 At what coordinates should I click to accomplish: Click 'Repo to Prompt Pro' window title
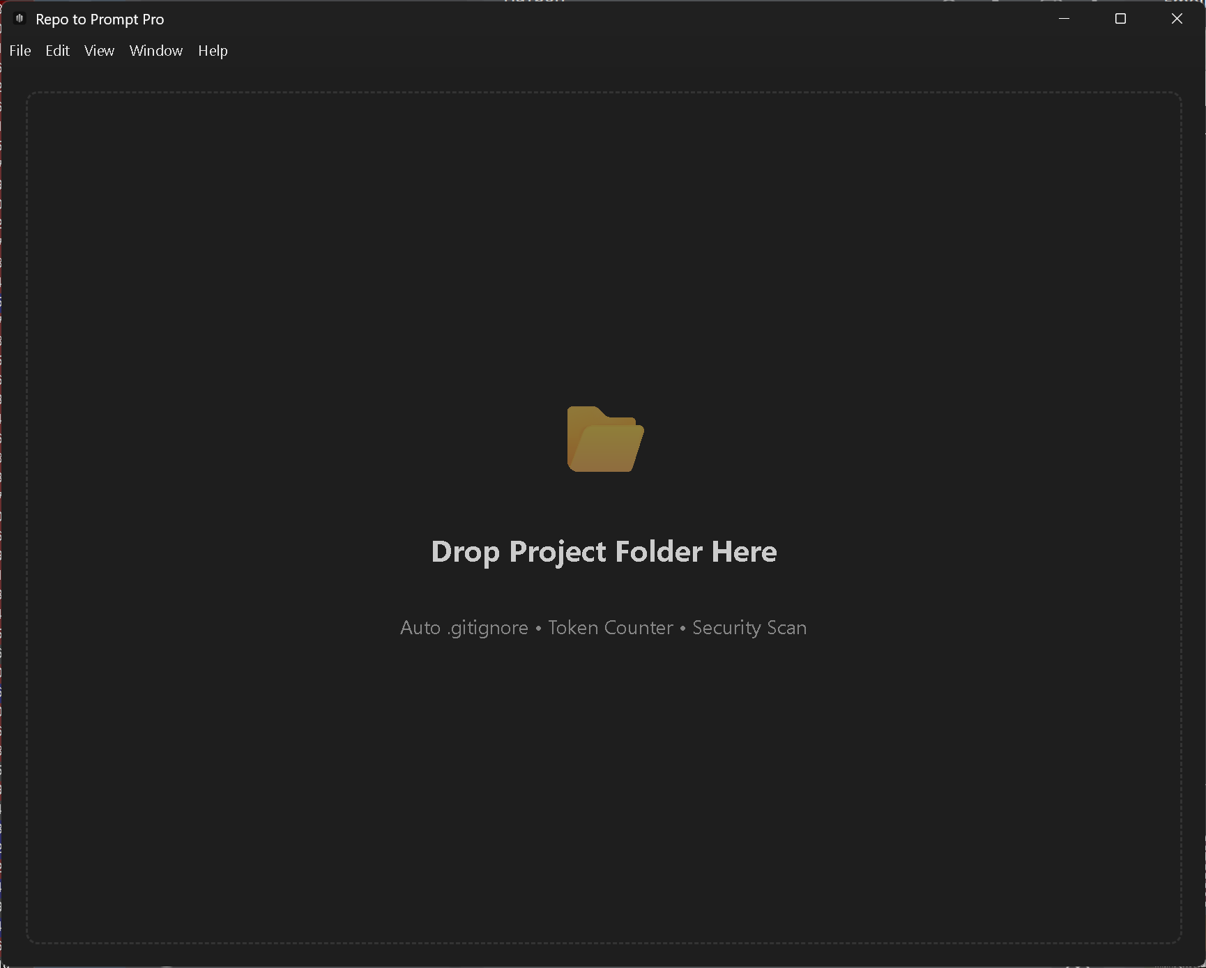pos(100,20)
